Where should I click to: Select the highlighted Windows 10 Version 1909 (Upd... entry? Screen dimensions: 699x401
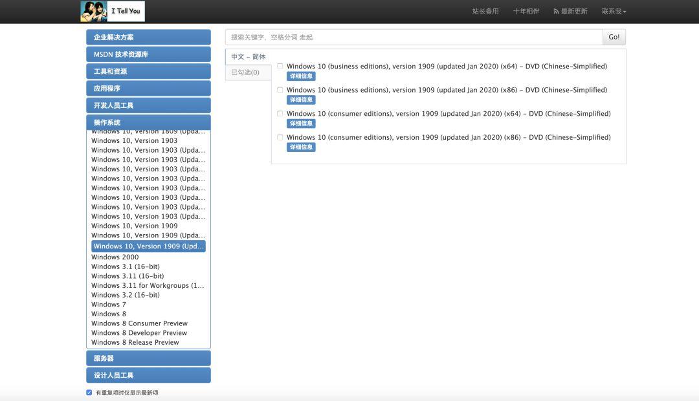(x=148, y=246)
